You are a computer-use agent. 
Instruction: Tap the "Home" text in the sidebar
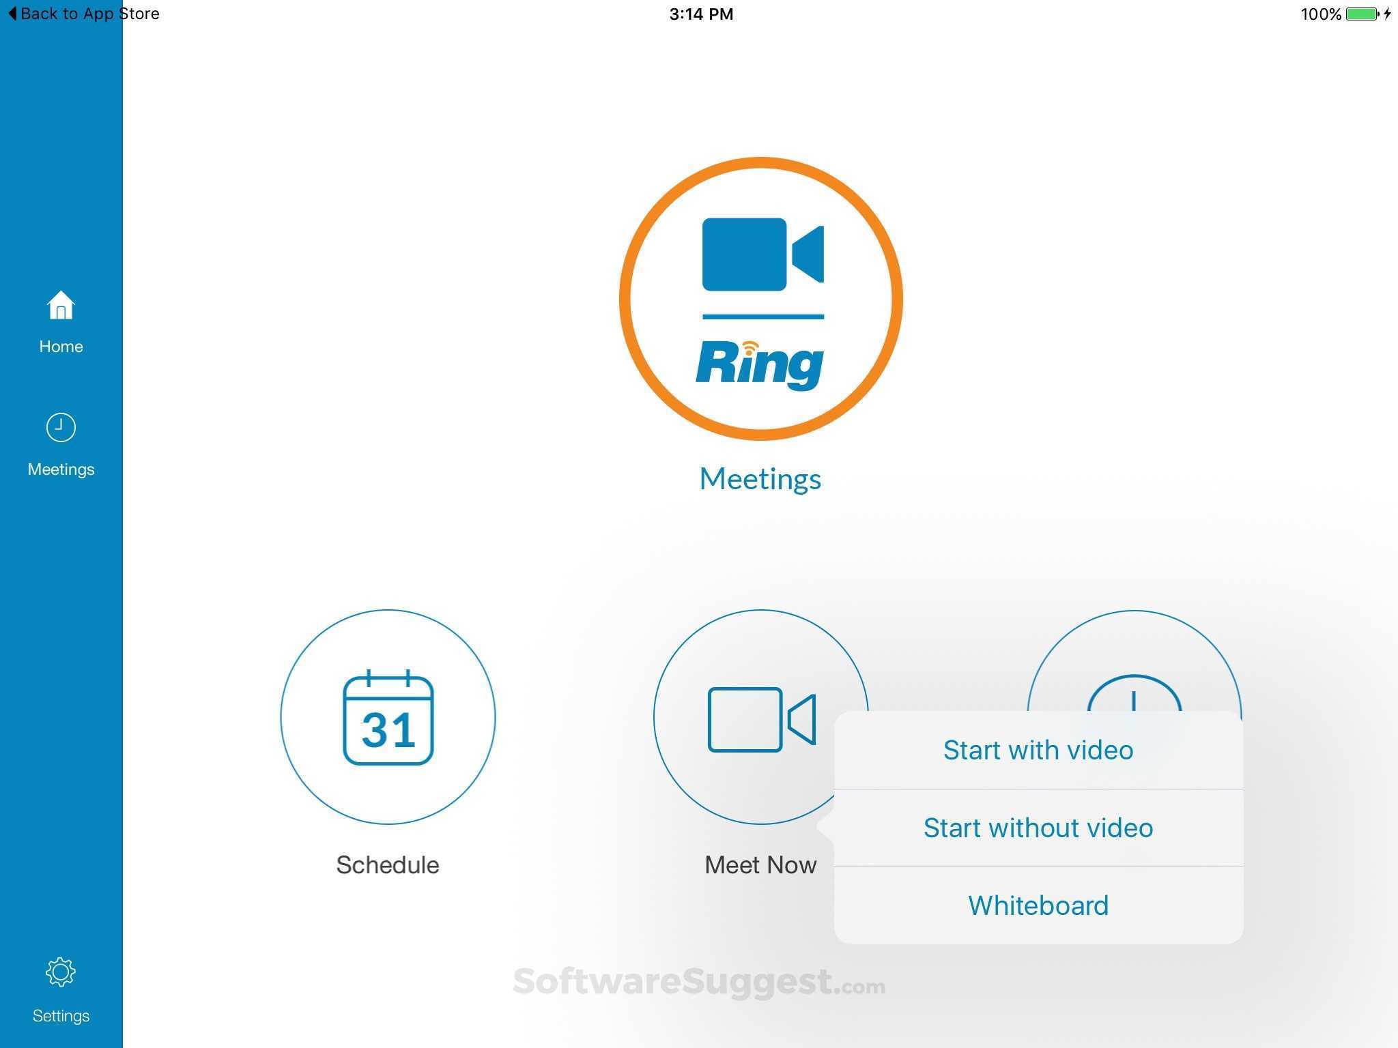pos(60,346)
